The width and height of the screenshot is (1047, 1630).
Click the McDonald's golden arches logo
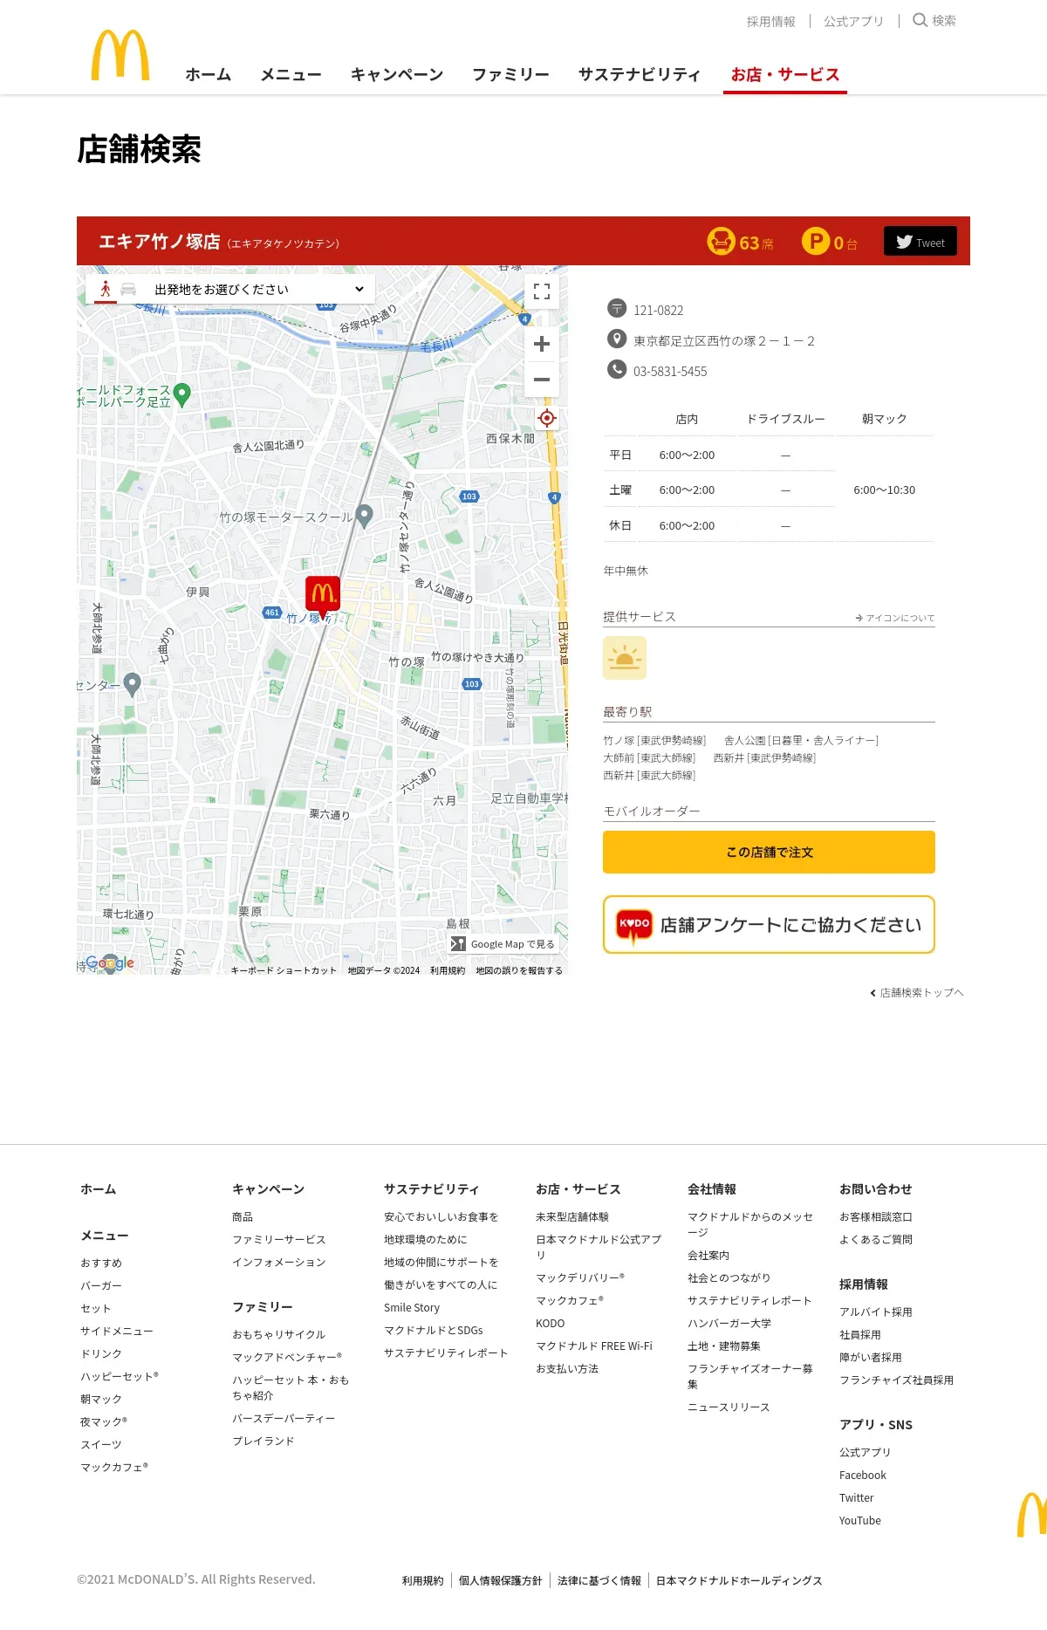(x=120, y=55)
